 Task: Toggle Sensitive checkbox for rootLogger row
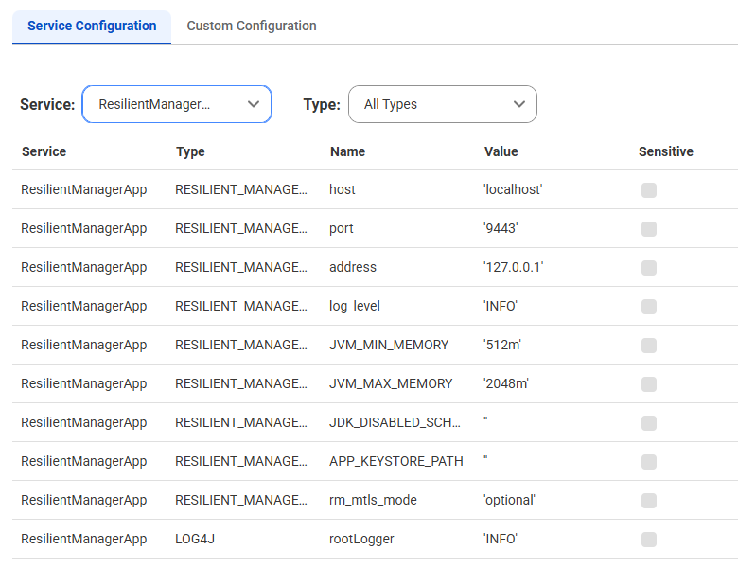tap(648, 540)
